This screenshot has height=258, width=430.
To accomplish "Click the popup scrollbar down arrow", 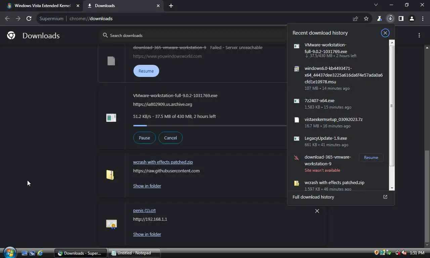I will (x=392, y=188).
